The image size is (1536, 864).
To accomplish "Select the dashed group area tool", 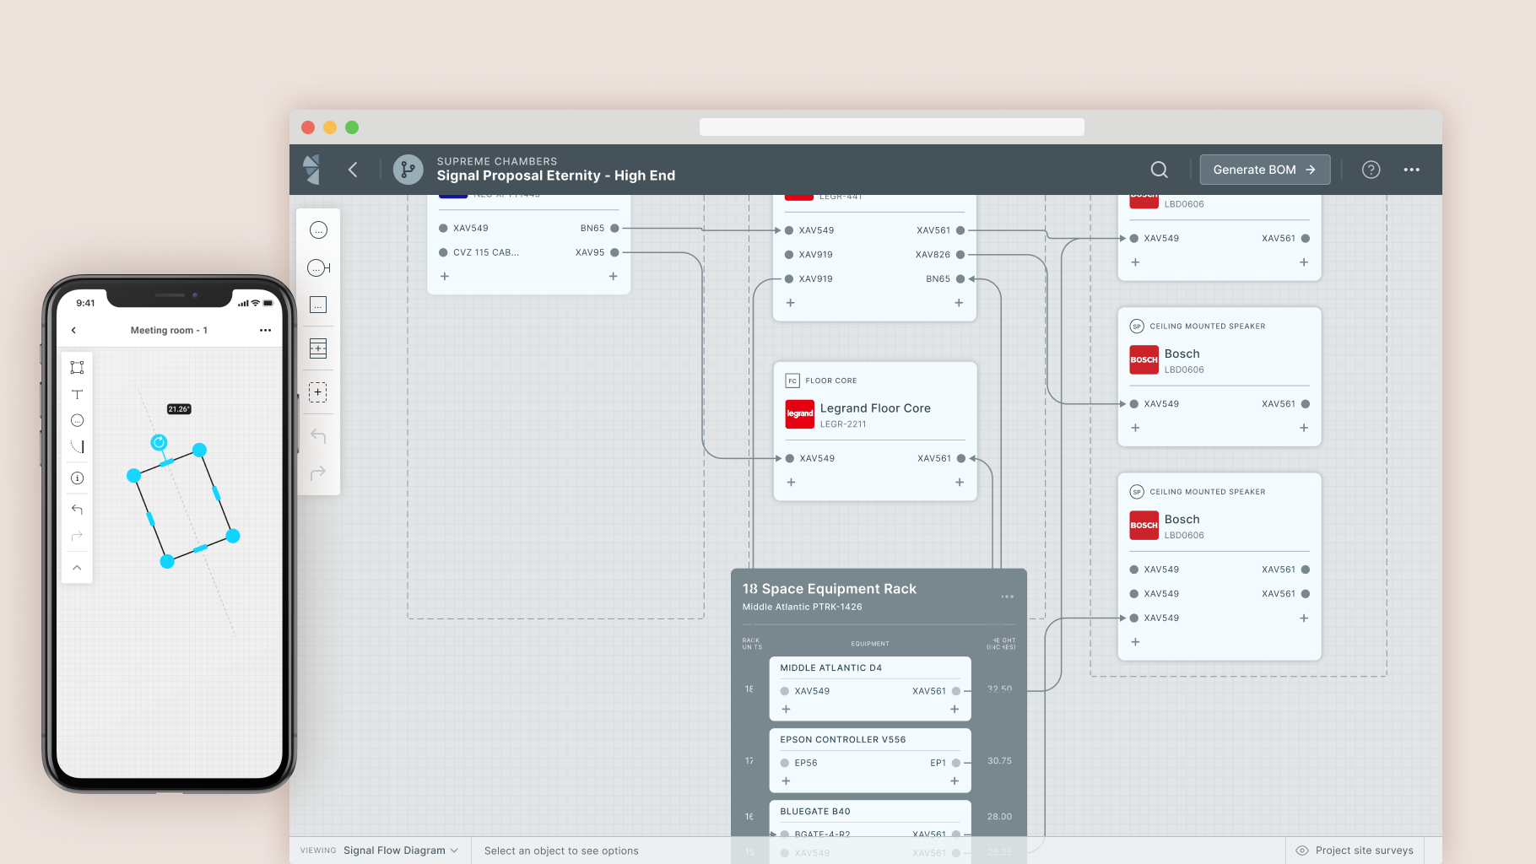I will click(318, 392).
